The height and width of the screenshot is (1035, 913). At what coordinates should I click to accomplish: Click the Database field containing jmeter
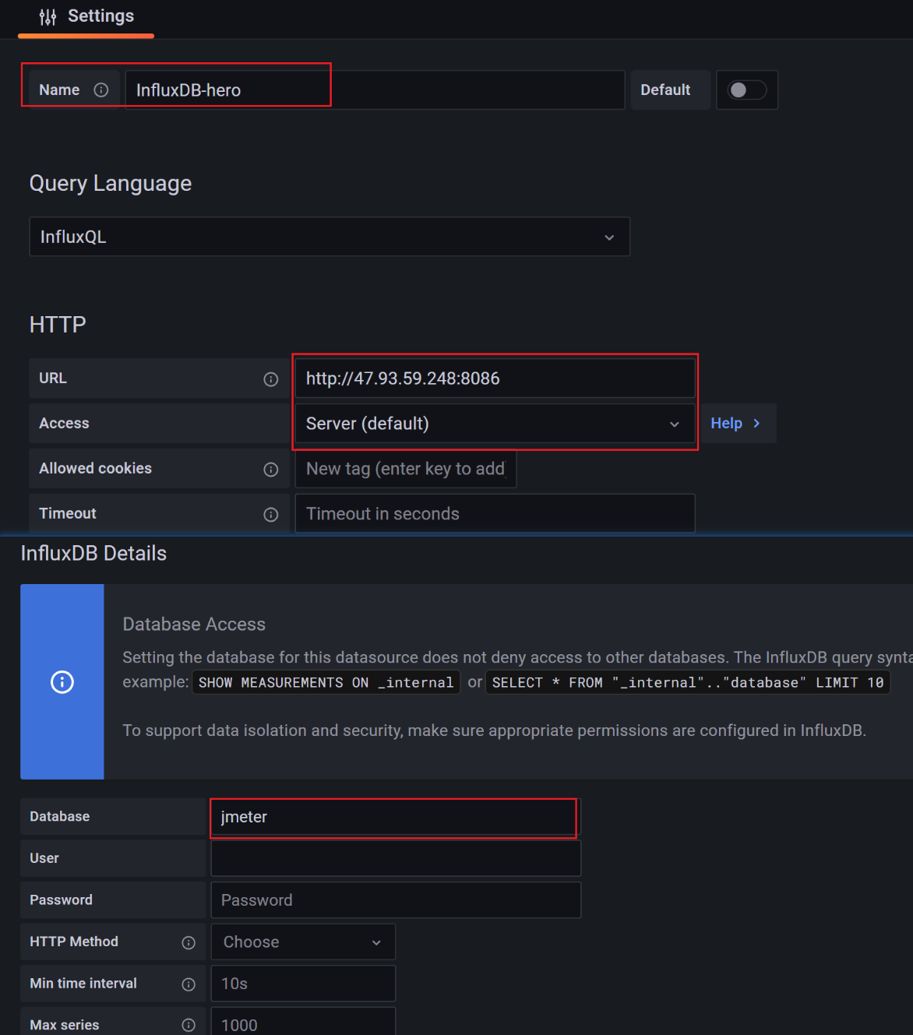point(396,817)
